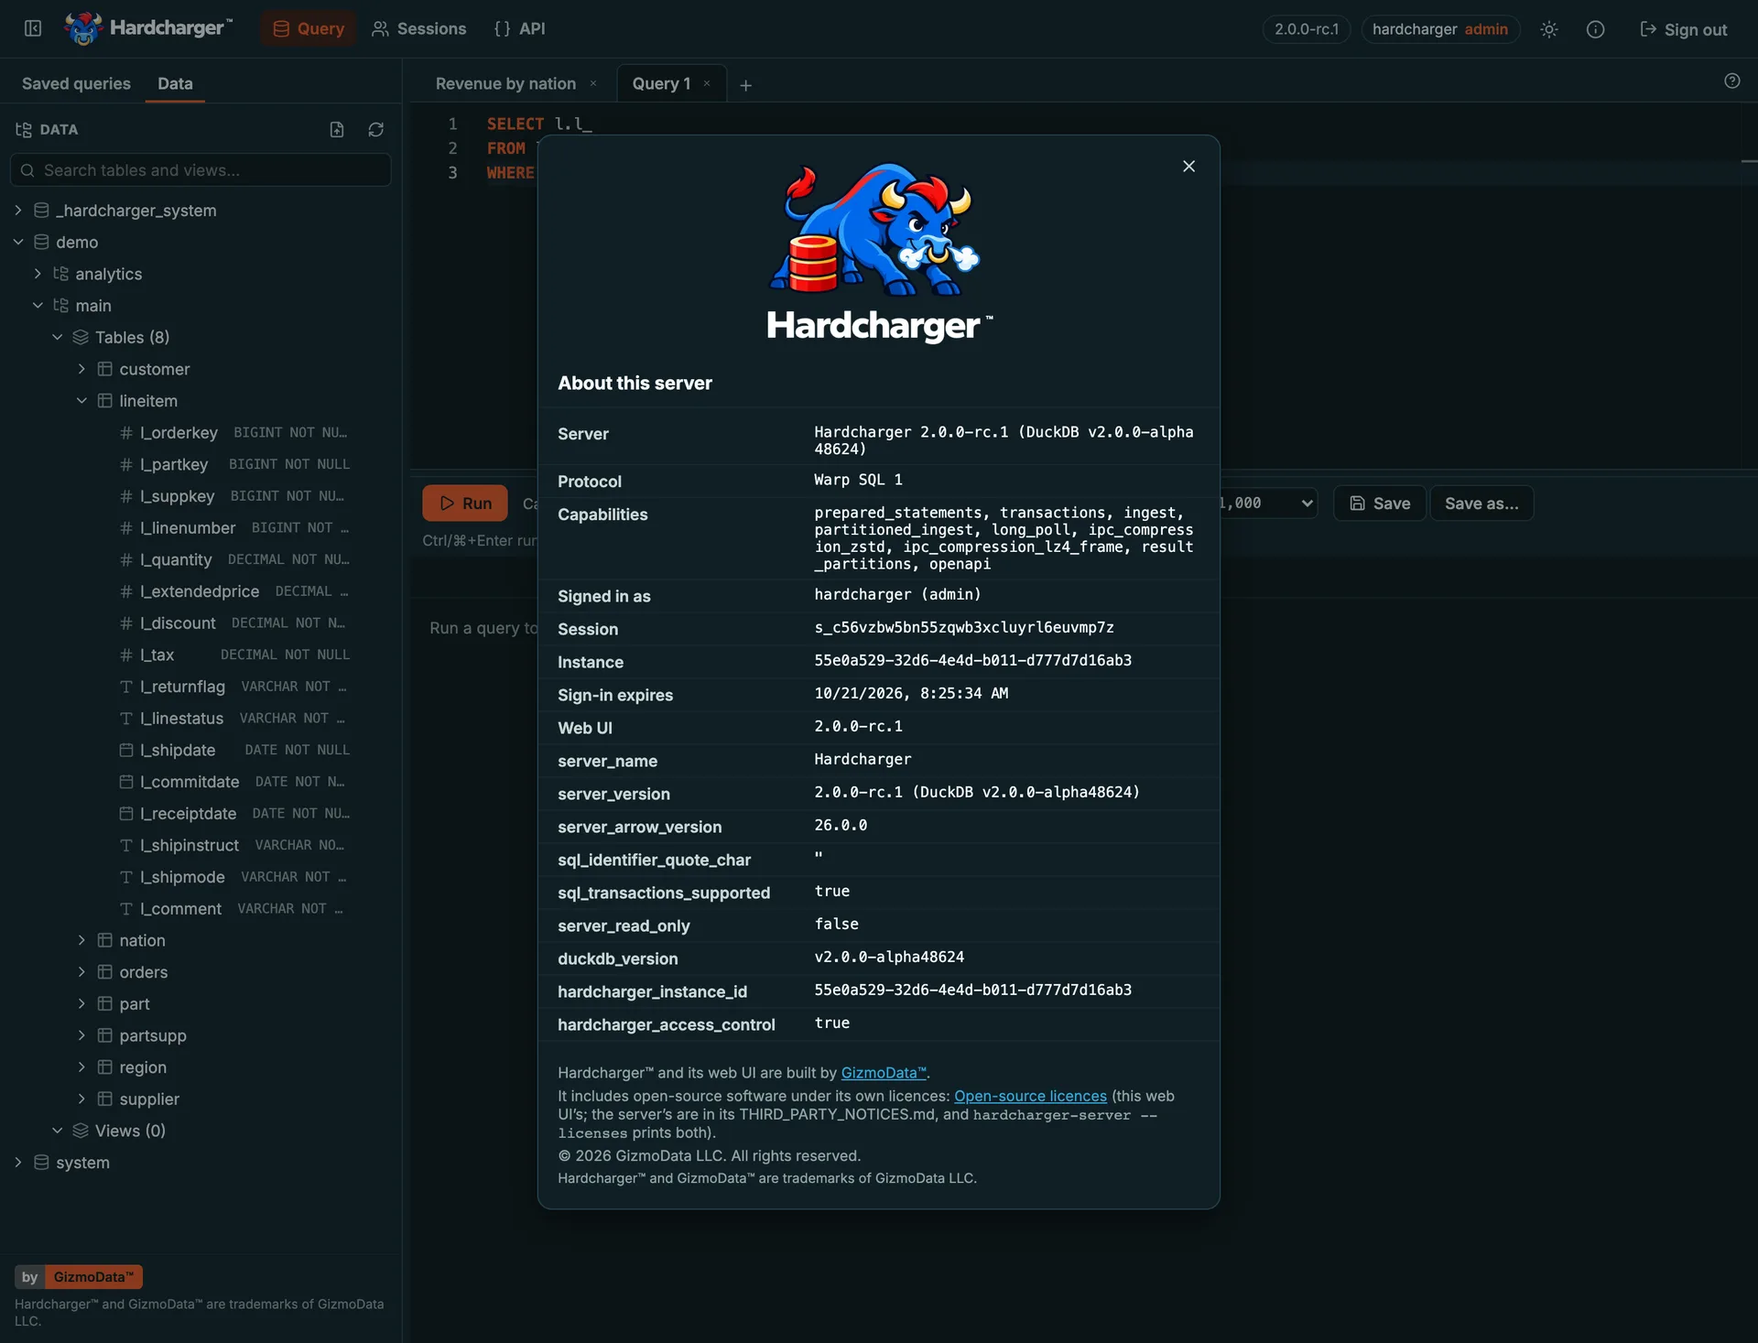Collapse the main schema
Image resolution: width=1758 pixels, height=1343 pixels.
[x=38, y=305]
